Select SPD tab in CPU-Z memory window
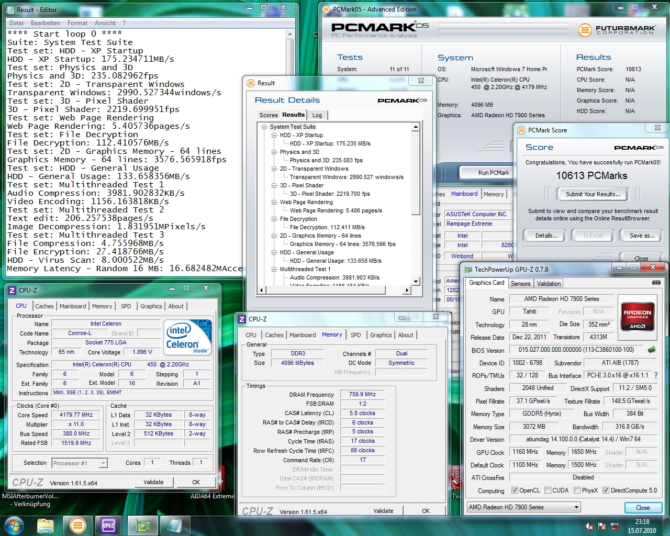 (356, 335)
